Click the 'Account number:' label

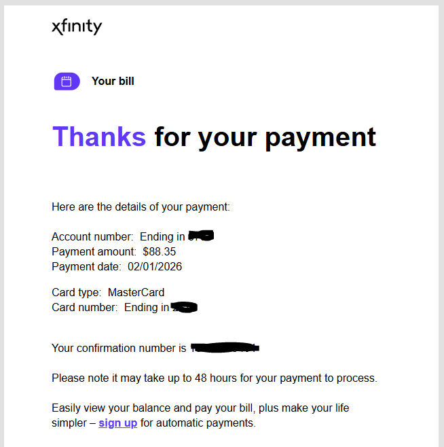[92, 237]
